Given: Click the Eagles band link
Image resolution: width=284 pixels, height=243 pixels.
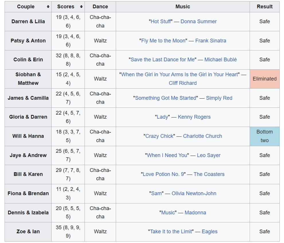Looking at the screenshot, I should (x=209, y=232).
